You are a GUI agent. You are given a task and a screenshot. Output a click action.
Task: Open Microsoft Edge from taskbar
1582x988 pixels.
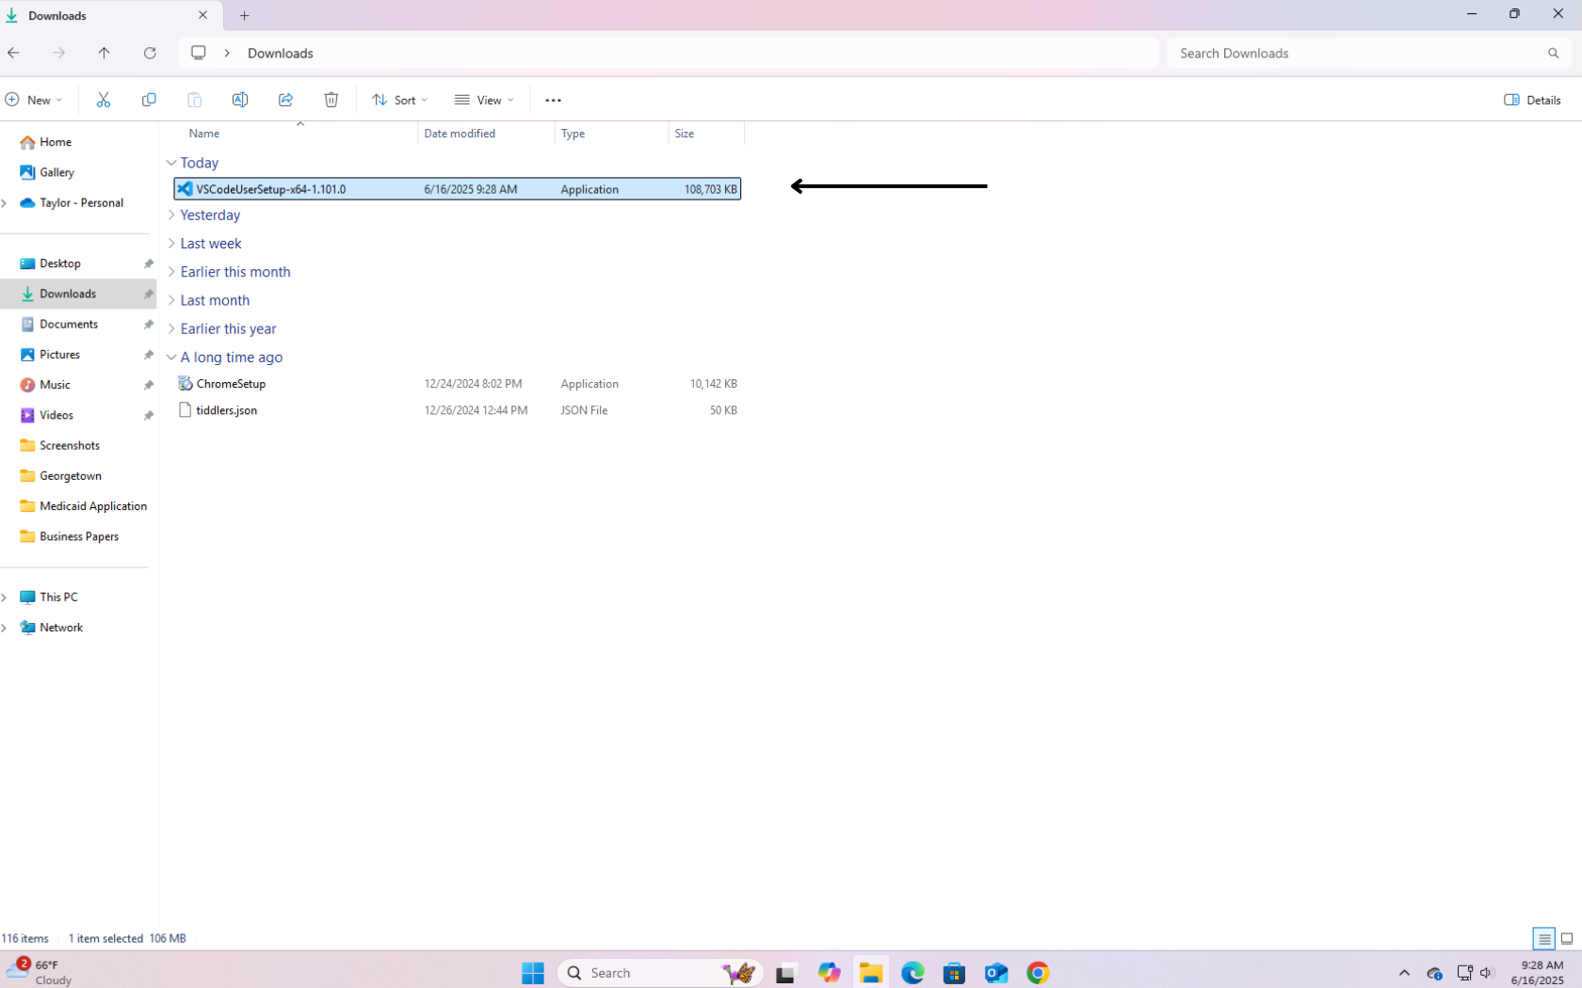click(x=912, y=973)
